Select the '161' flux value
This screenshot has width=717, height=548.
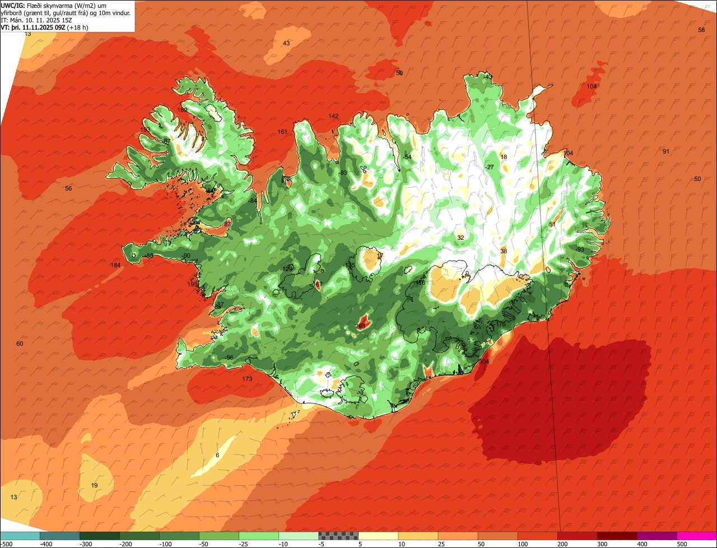282,132
